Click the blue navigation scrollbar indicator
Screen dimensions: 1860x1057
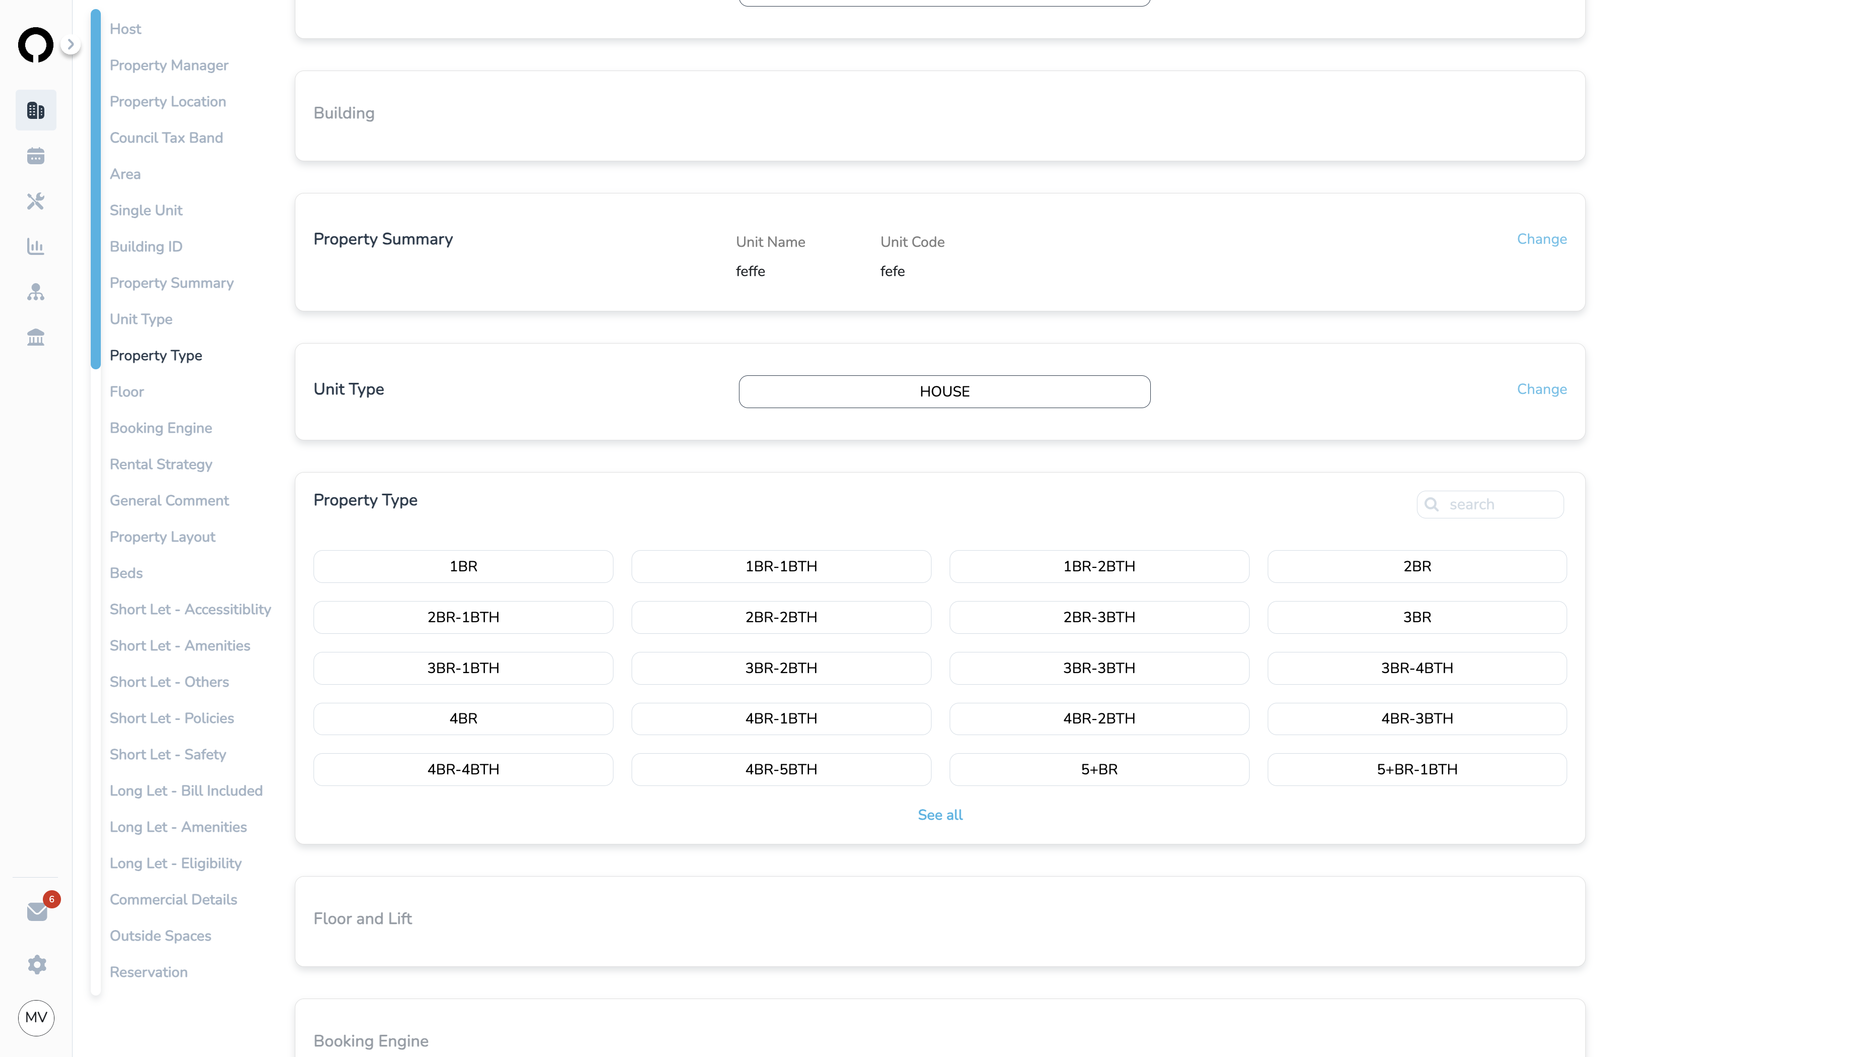96,189
